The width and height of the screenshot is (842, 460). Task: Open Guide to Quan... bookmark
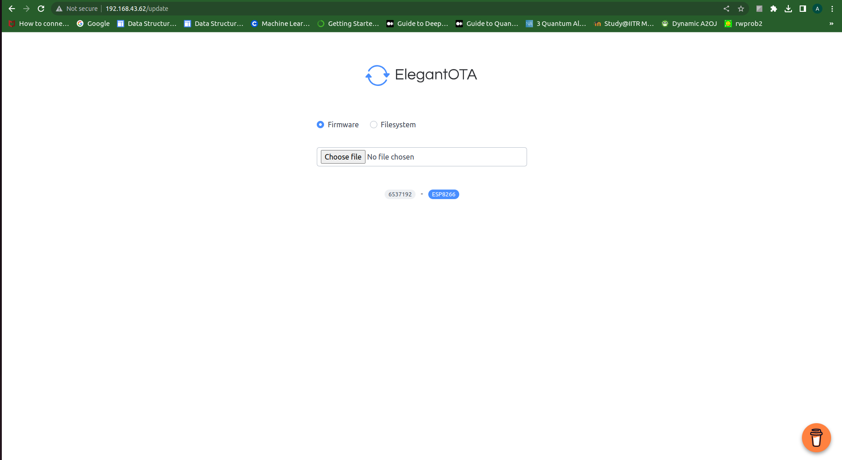point(487,24)
